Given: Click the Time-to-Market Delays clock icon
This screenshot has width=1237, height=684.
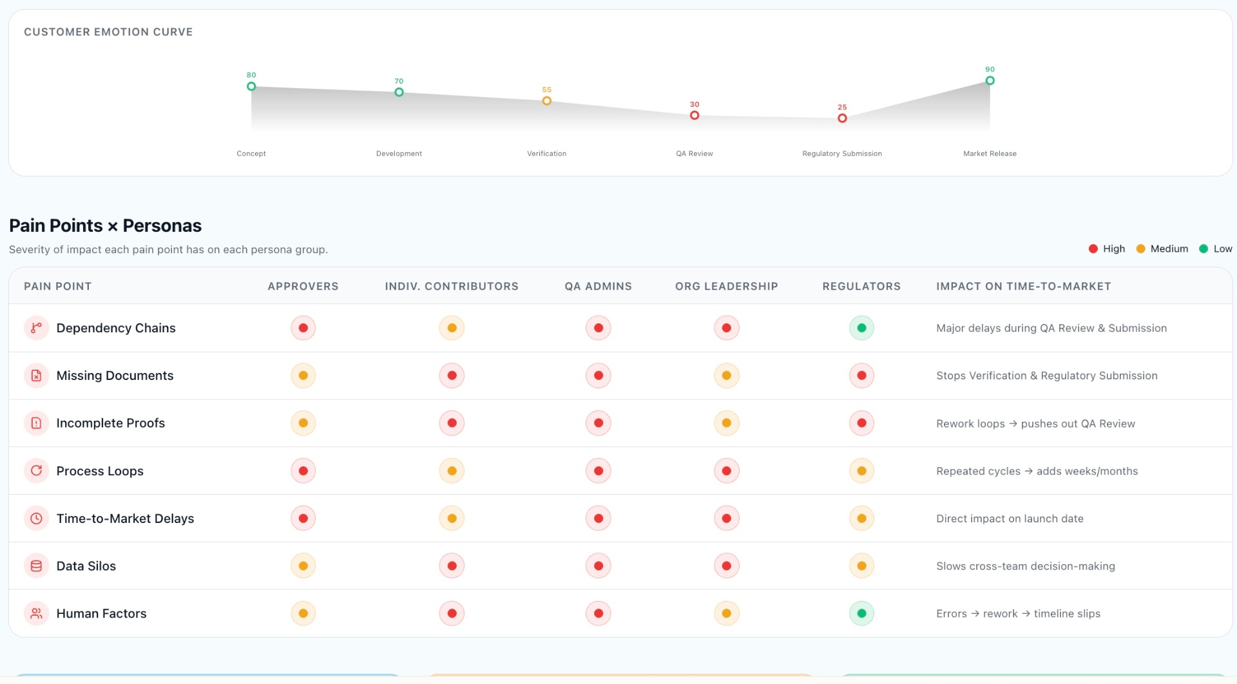Looking at the screenshot, I should 37,518.
